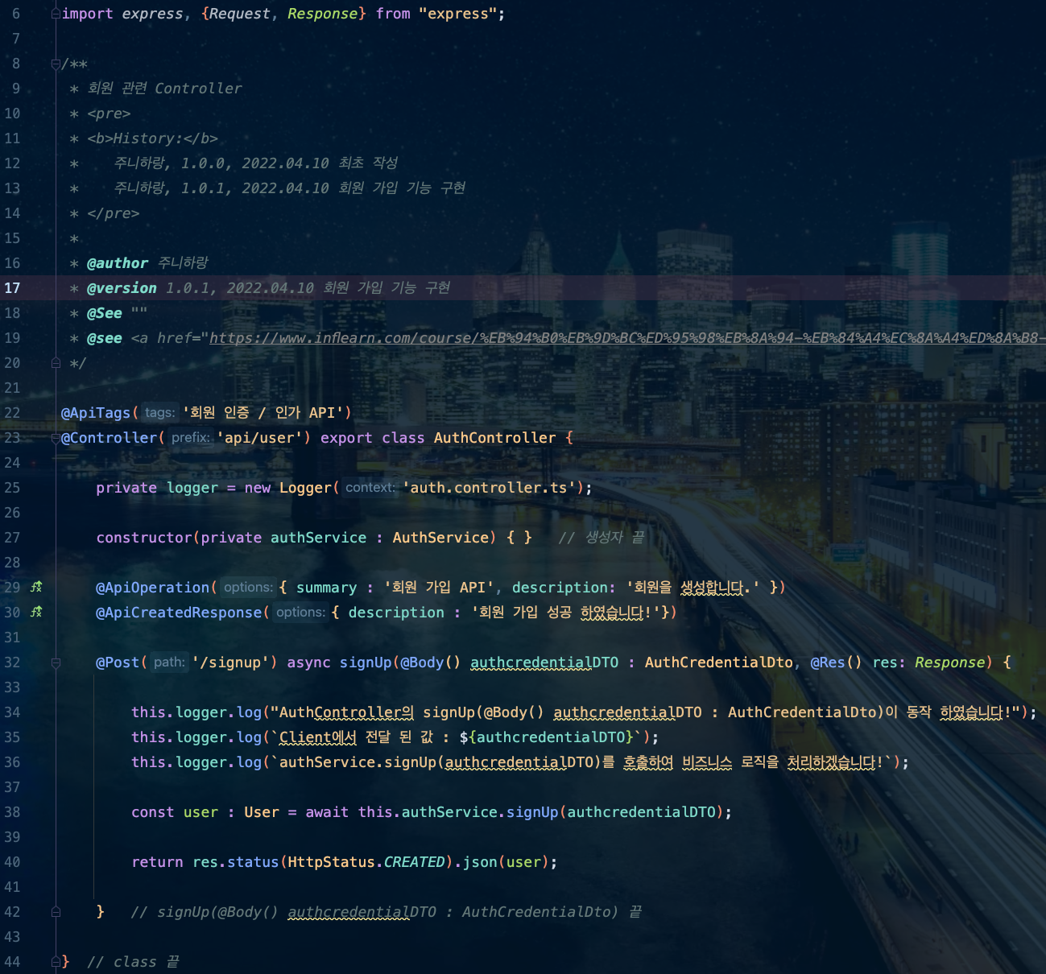Click the AuthCredentialDto type on line 32
The image size is (1046, 974).
[x=718, y=662]
